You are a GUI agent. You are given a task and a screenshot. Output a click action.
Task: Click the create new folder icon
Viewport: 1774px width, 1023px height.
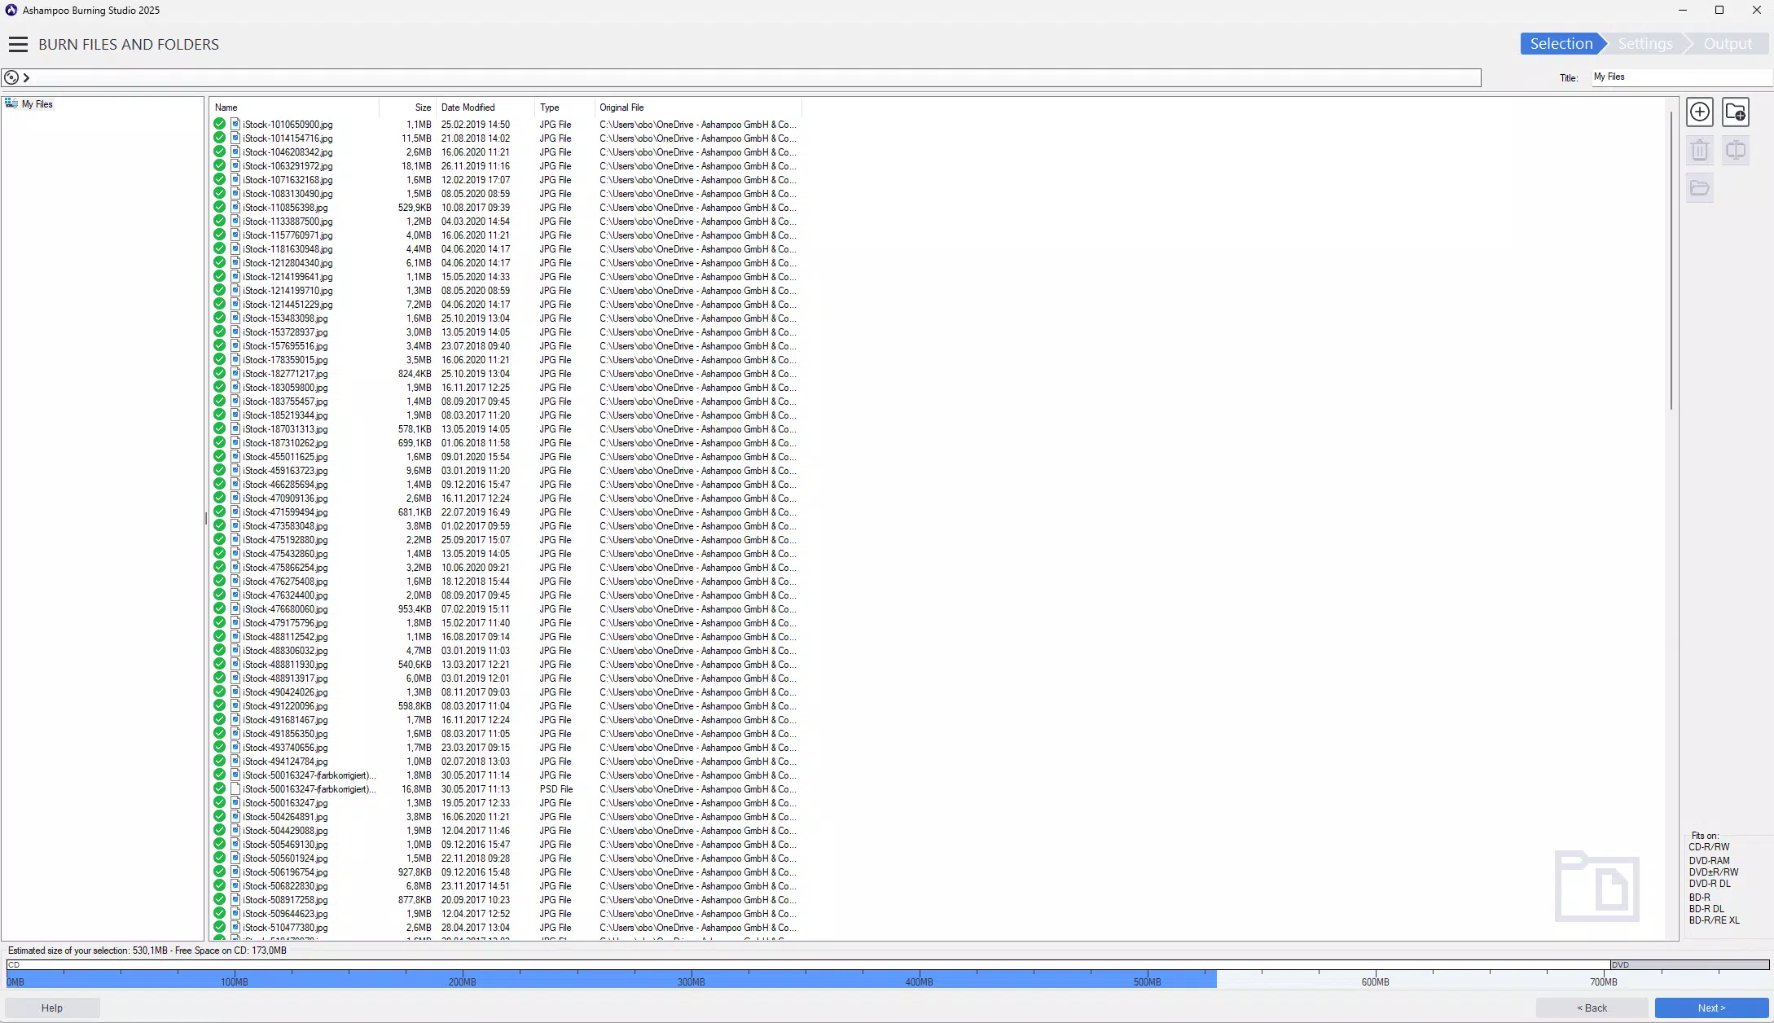pyautogui.click(x=1736, y=112)
